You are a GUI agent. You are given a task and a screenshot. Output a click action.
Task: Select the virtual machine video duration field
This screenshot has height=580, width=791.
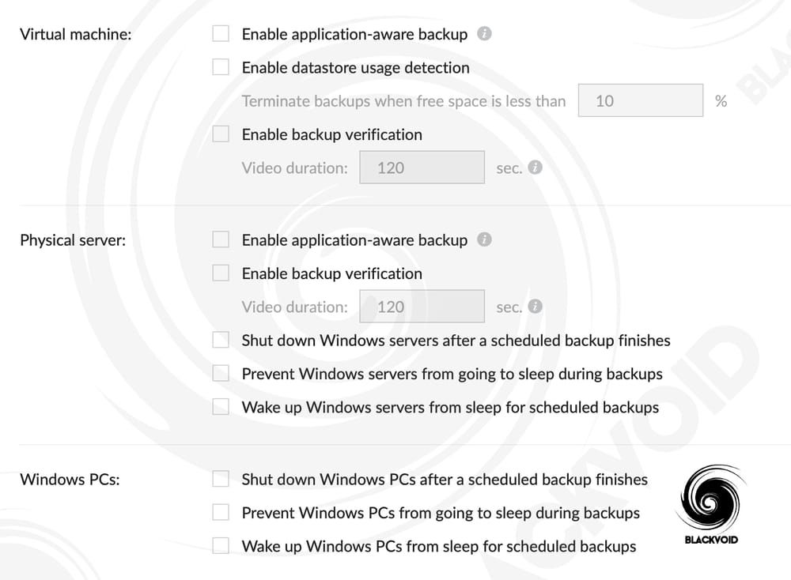click(422, 167)
